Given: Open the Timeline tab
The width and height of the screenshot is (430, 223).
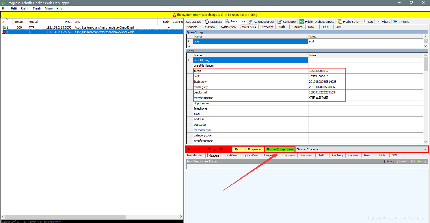Looking at the screenshot, I should (x=401, y=22).
